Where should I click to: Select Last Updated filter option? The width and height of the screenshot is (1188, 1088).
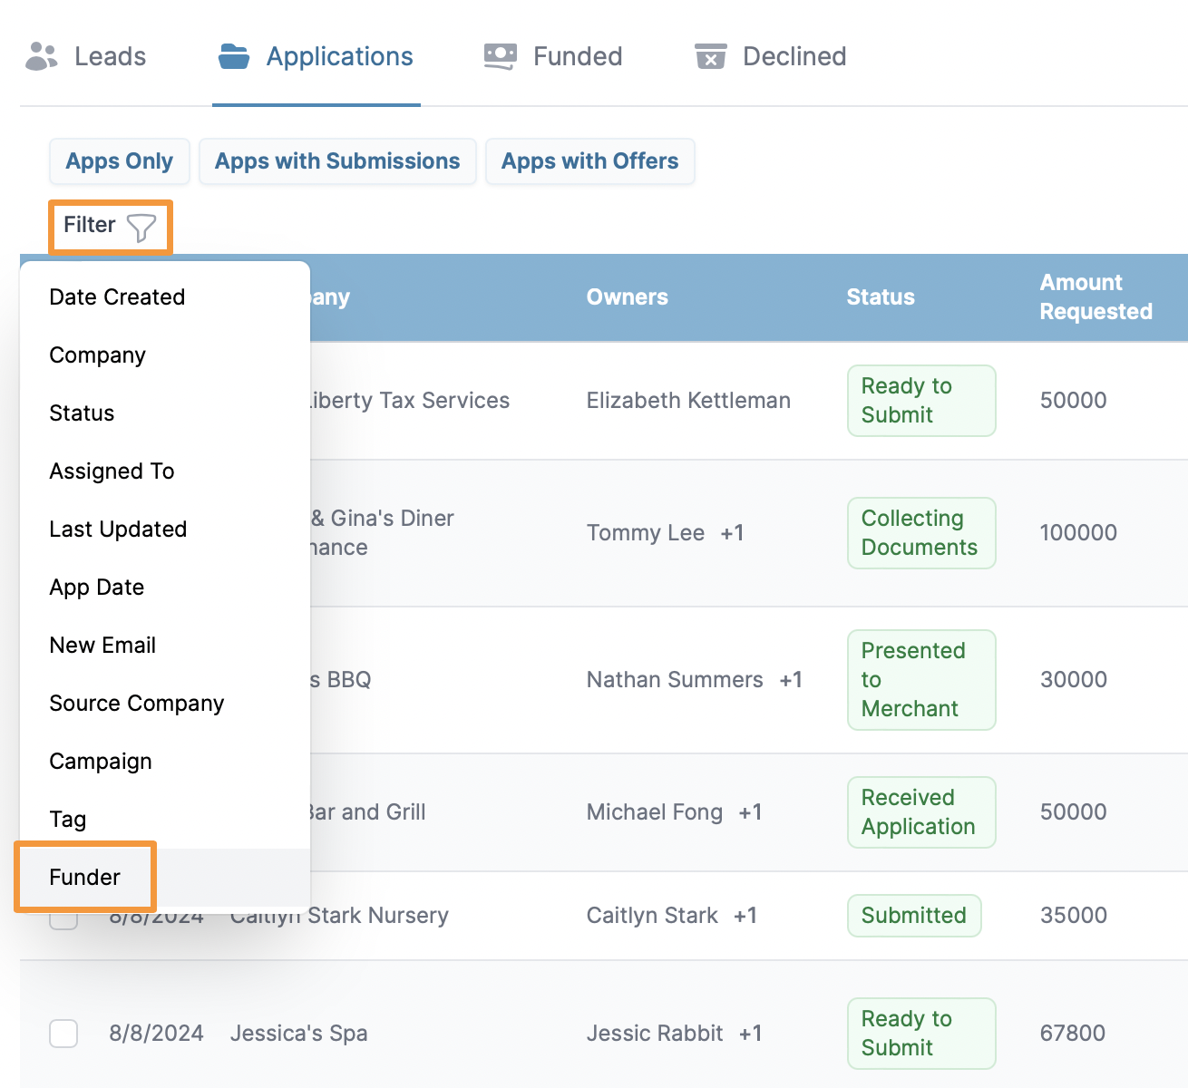coord(165,529)
